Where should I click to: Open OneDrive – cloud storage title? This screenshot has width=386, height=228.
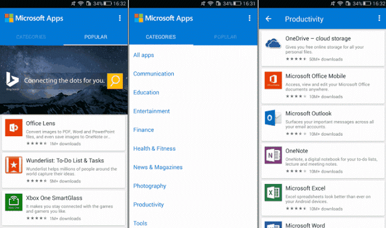318,39
